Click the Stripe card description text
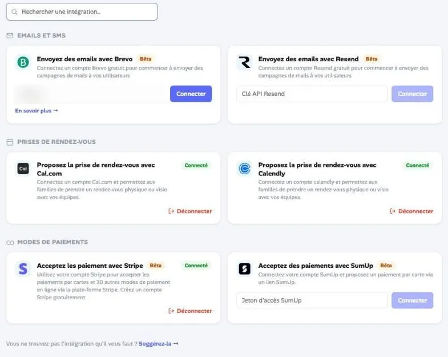Image resolution: width=448 pixels, height=357 pixels. (x=103, y=286)
